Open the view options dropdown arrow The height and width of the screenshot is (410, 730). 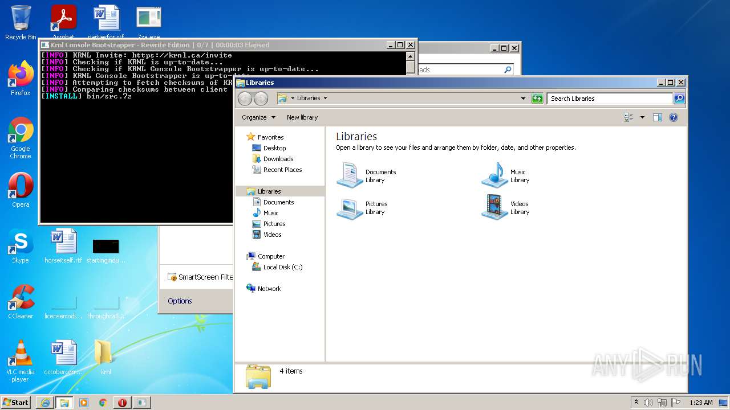pyautogui.click(x=642, y=117)
